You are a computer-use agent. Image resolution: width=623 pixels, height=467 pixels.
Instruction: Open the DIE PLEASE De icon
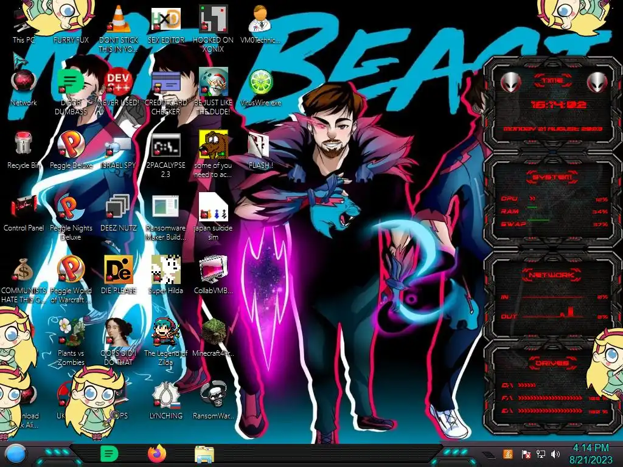(118, 275)
